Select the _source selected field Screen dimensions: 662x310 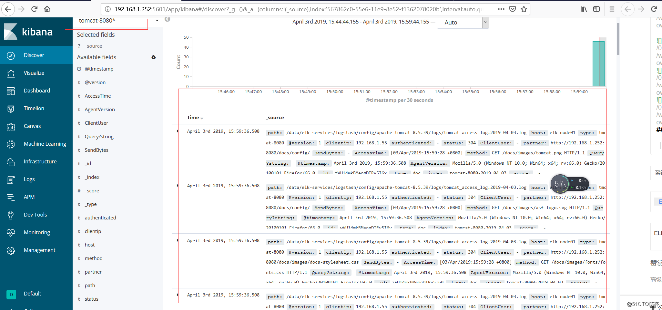(x=93, y=46)
